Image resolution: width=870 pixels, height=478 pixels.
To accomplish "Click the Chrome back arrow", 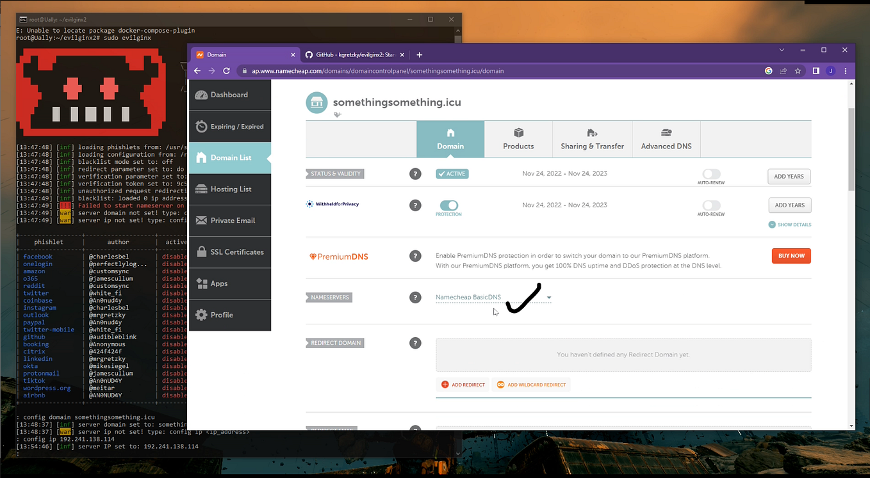I will click(x=199, y=71).
